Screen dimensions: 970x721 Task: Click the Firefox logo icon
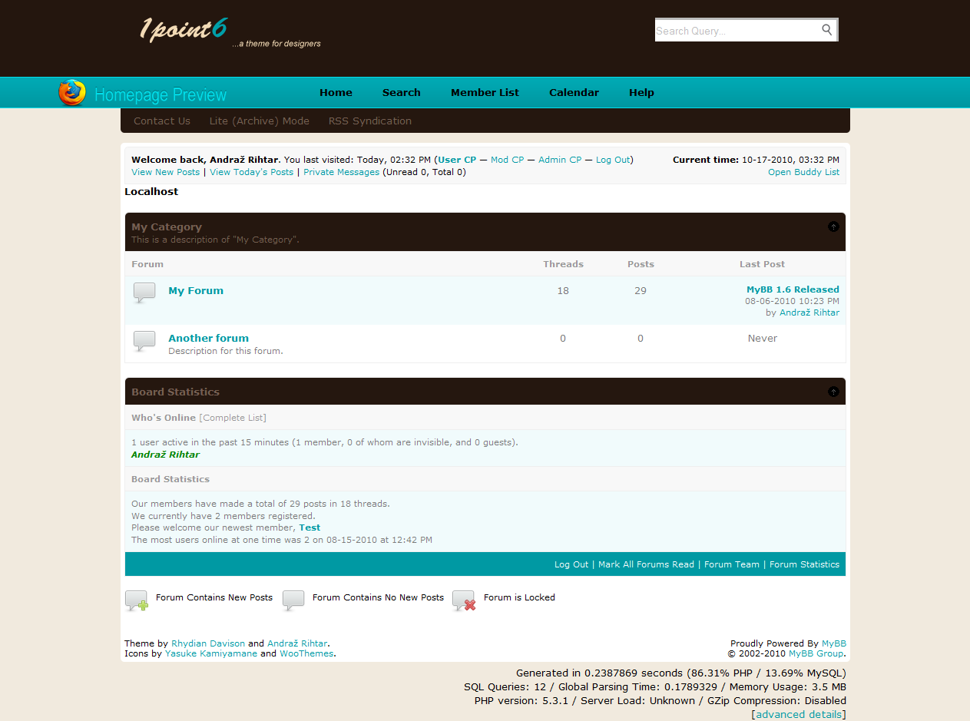pyautogui.click(x=72, y=93)
